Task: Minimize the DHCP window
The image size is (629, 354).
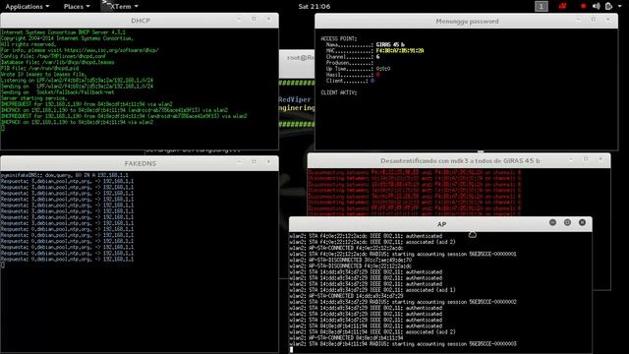Action: pyautogui.click(x=239, y=20)
